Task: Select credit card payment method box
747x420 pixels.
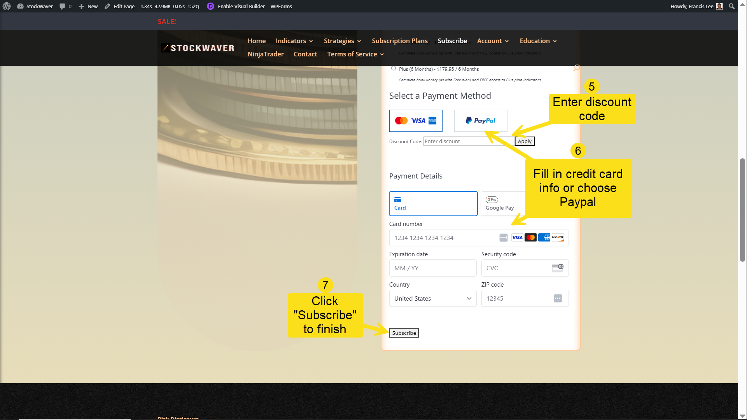Action: click(416, 121)
